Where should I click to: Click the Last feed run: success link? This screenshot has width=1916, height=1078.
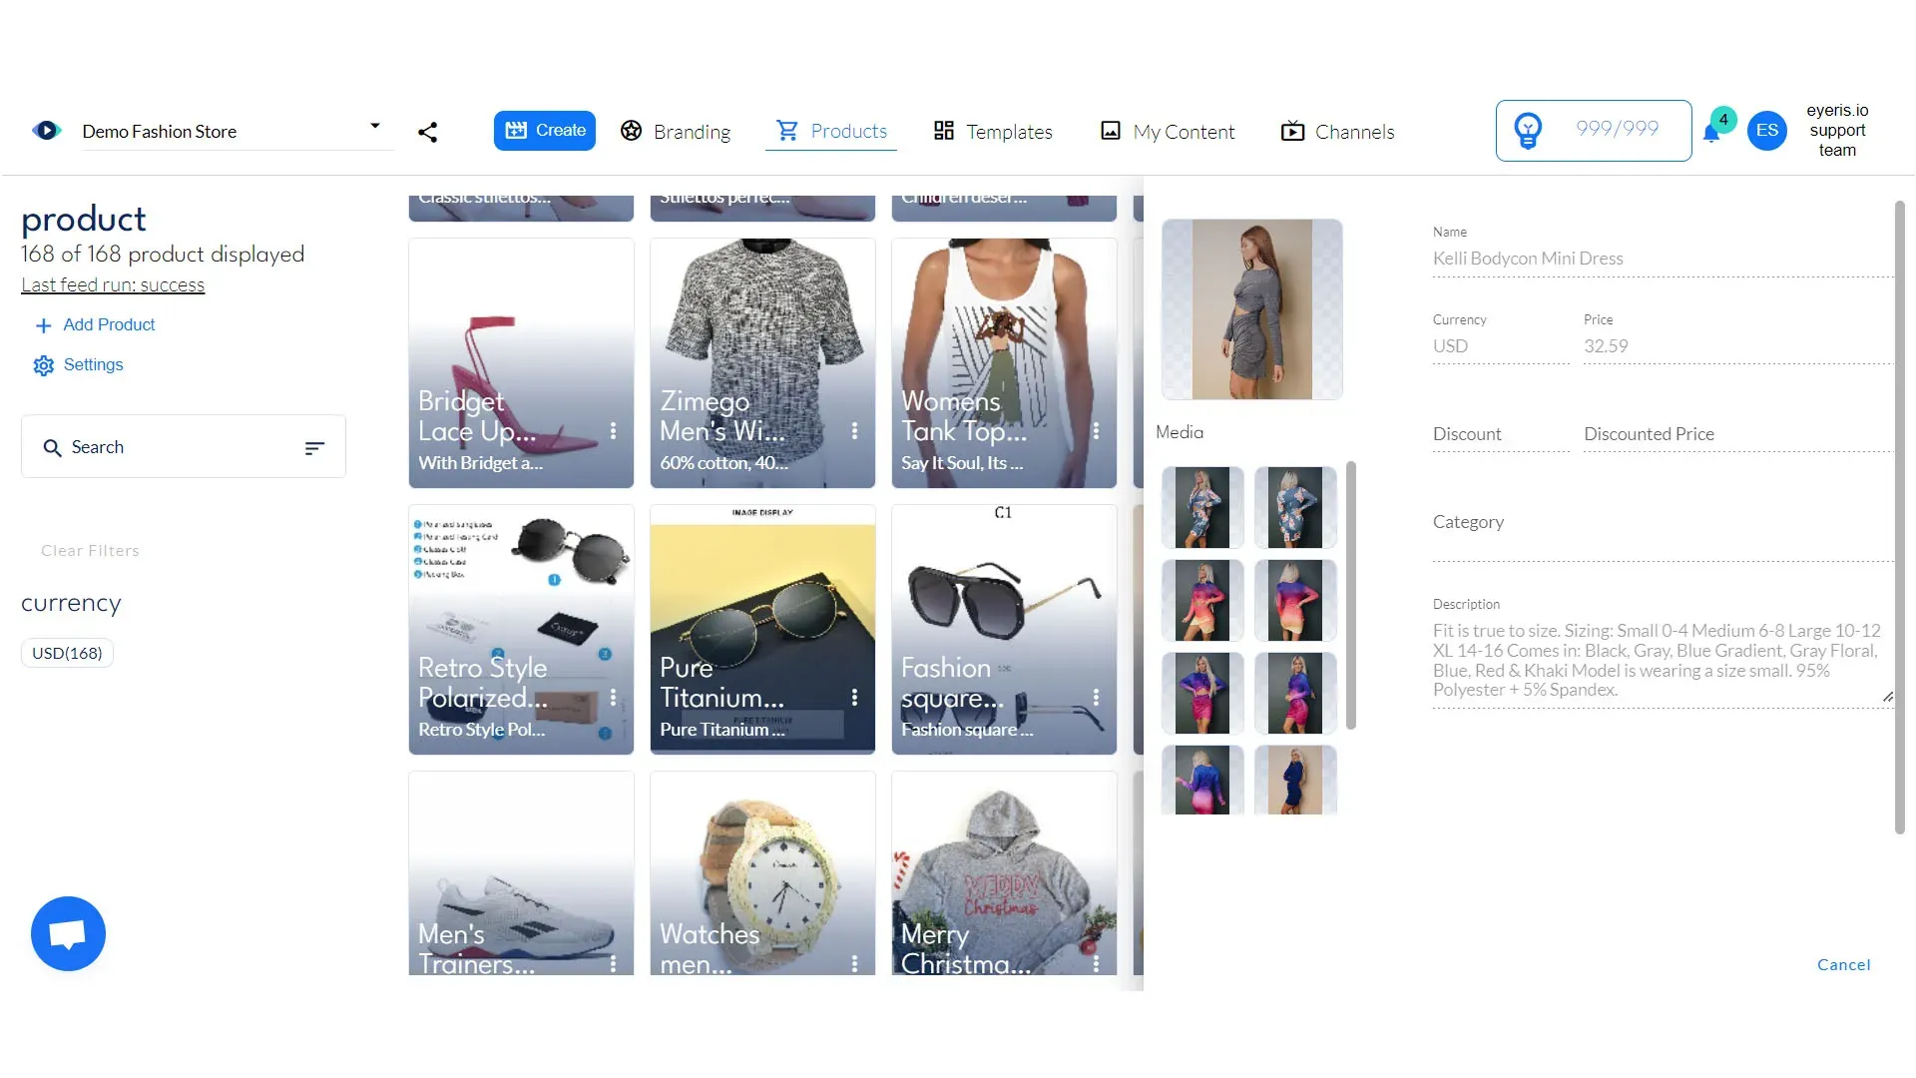pos(113,284)
